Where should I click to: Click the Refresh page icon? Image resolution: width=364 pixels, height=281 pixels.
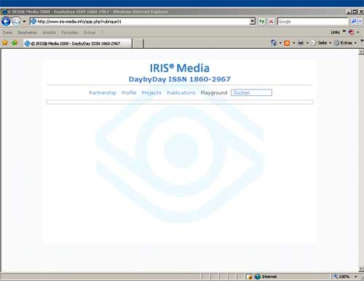point(261,21)
